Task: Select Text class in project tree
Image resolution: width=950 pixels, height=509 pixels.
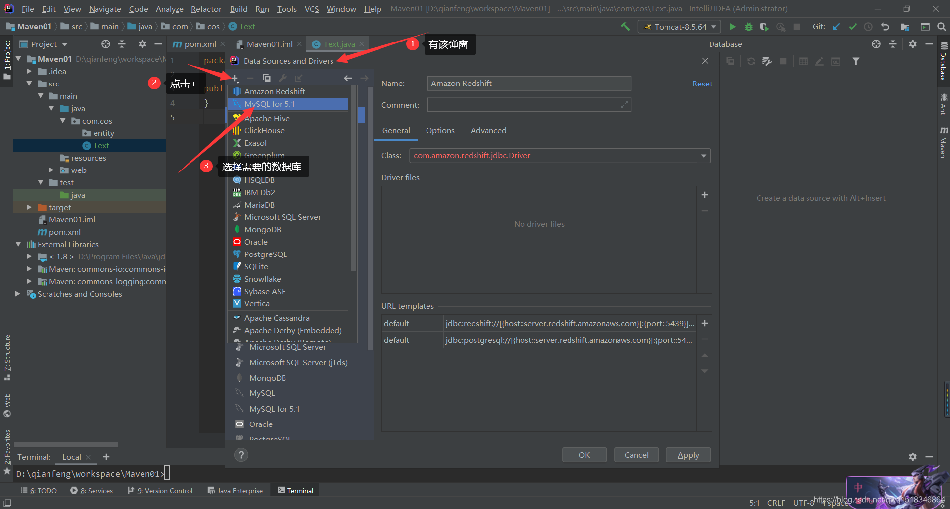Action: [x=101, y=145]
